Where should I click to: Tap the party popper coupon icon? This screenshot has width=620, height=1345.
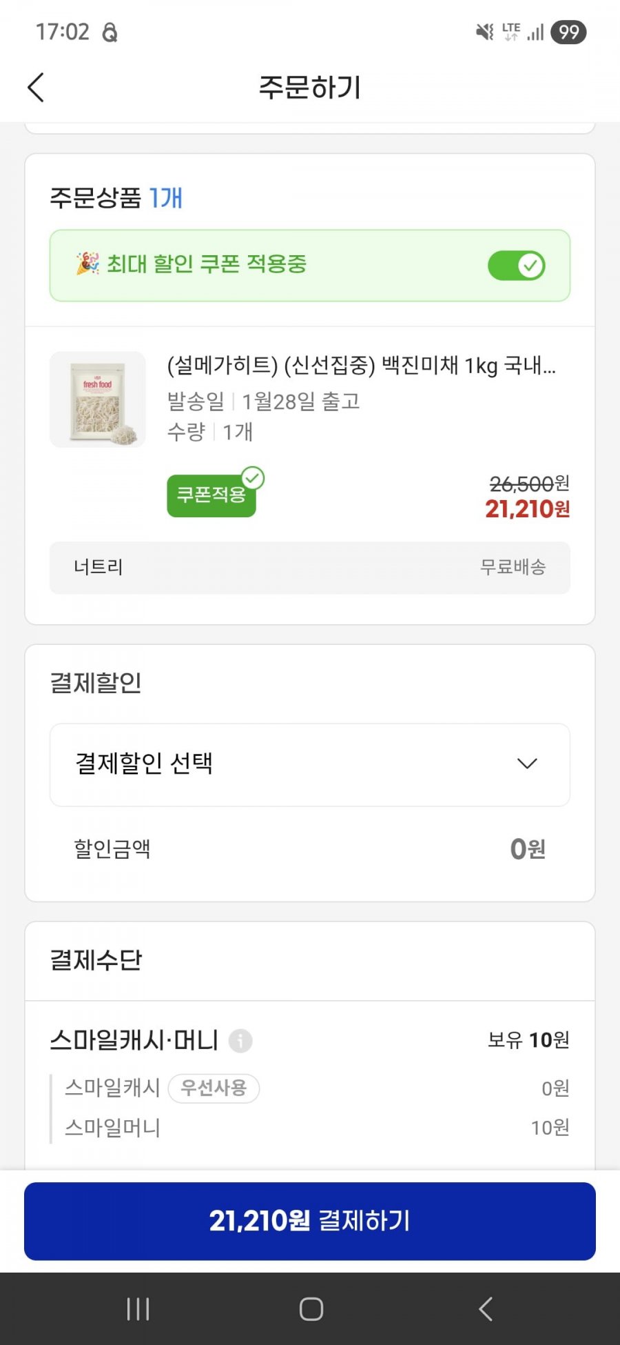pos(87,264)
